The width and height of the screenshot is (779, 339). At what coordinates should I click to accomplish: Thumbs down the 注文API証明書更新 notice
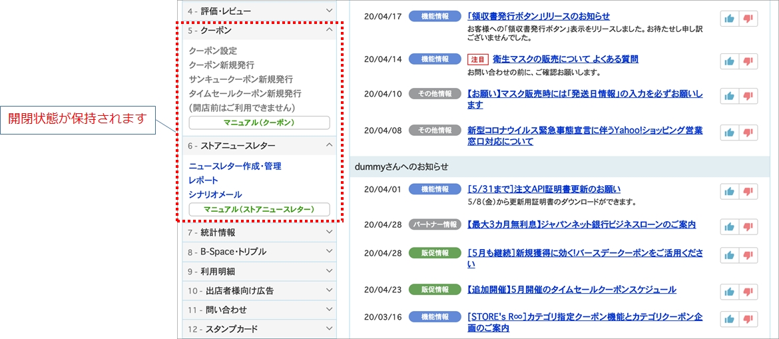(748, 192)
